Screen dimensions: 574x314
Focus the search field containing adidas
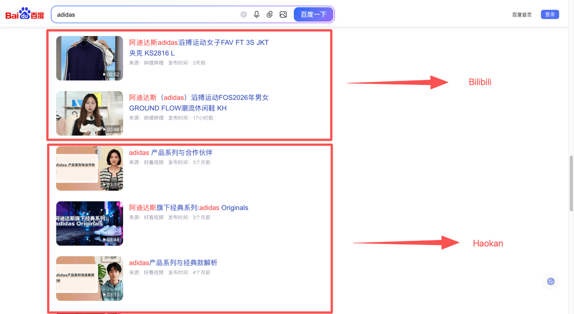coord(145,15)
